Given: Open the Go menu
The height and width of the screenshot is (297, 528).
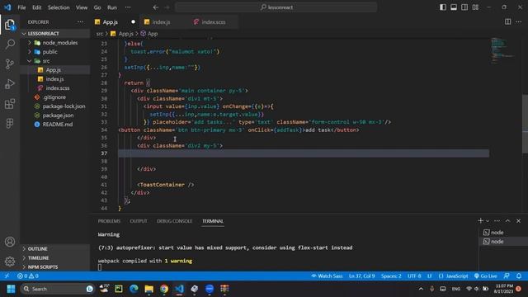Looking at the screenshot, I should [97, 7].
